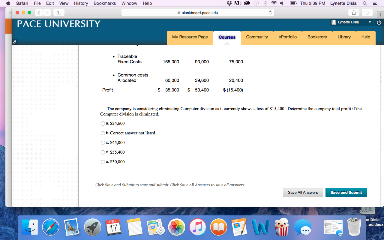Open Photos app in Dock
The height and width of the screenshot is (240, 384).
pos(177,227)
